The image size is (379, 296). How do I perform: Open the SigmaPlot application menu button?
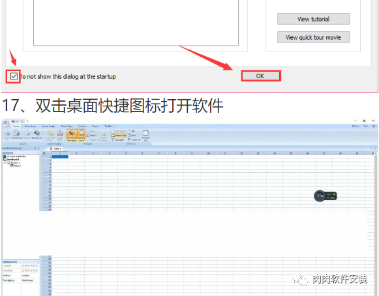click(6, 123)
